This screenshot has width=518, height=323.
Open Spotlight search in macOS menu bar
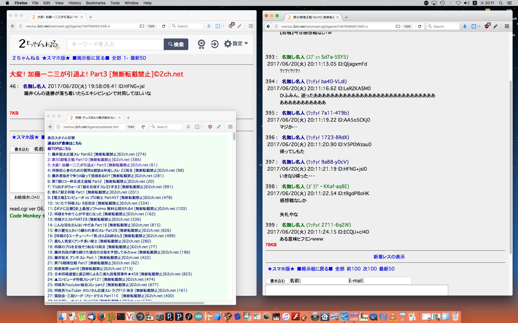click(501, 3)
